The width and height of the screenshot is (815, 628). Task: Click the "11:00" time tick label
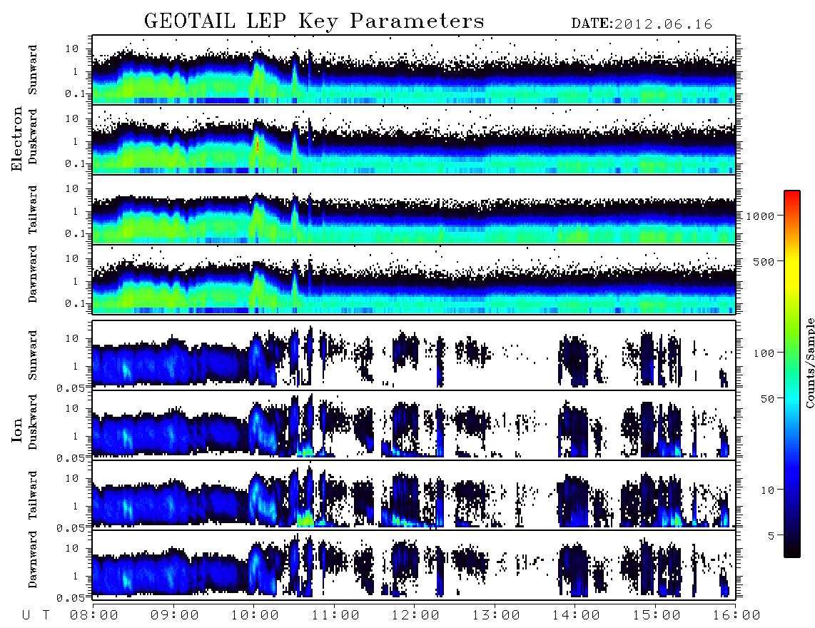[x=335, y=616]
